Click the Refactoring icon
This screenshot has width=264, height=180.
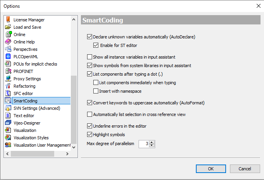(8, 86)
